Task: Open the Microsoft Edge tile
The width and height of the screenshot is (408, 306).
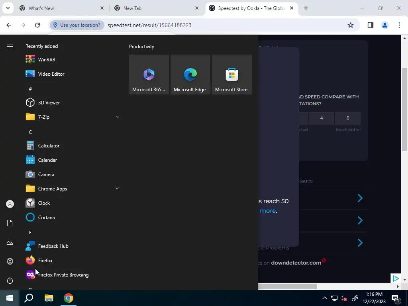Action: pyautogui.click(x=190, y=75)
